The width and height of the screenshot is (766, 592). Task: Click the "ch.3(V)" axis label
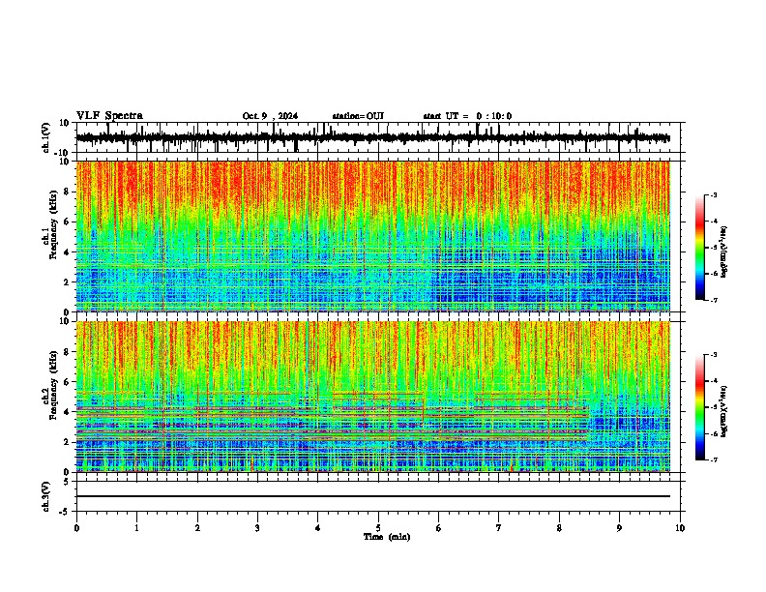pos(46,496)
